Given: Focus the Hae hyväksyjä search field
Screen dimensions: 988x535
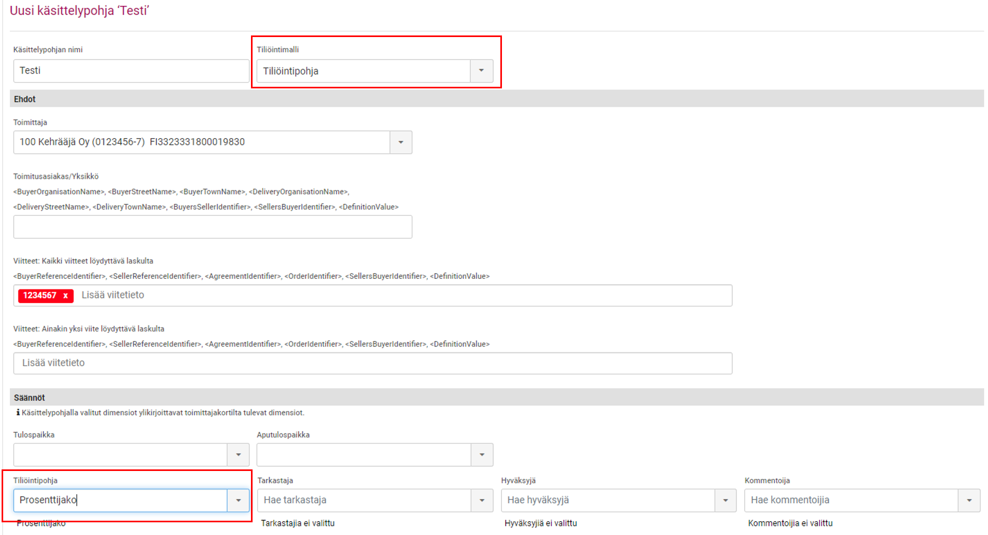Looking at the screenshot, I should pos(608,500).
